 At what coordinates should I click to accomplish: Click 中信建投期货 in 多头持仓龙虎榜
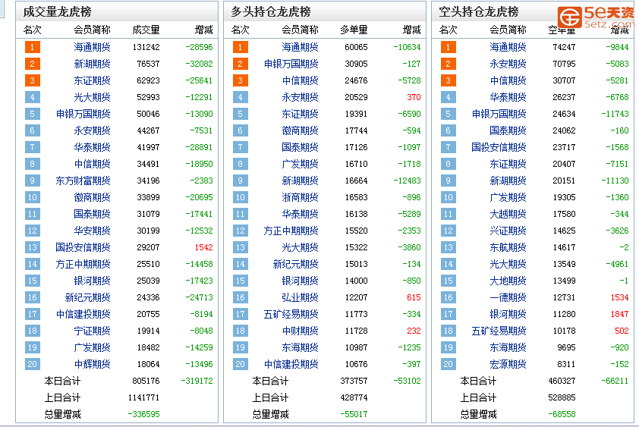coord(291,365)
